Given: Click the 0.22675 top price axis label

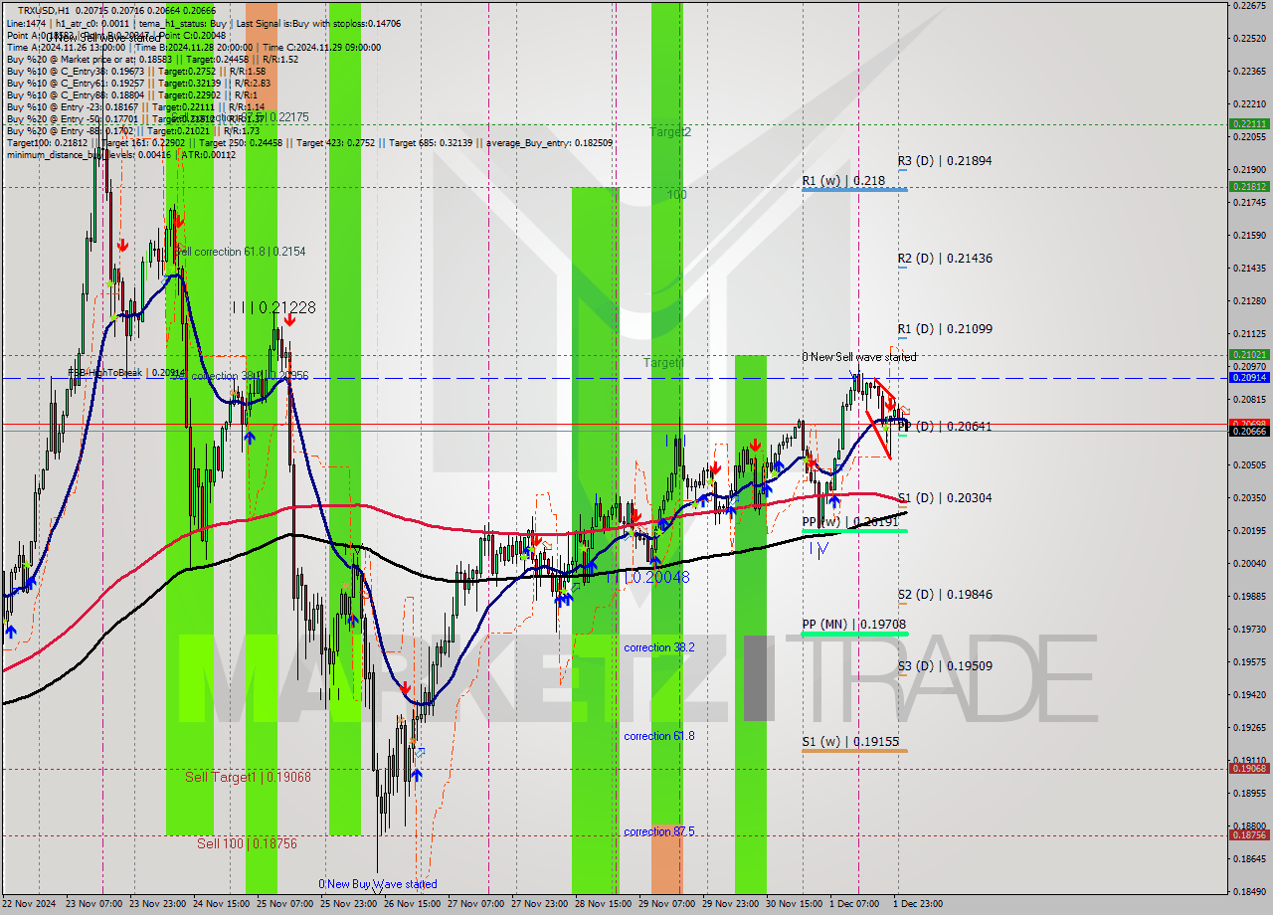Looking at the screenshot, I should (x=1249, y=5).
